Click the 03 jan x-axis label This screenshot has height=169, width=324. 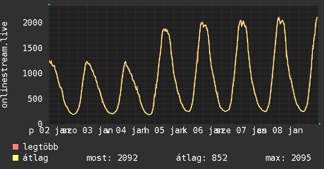tap(98, 130)
